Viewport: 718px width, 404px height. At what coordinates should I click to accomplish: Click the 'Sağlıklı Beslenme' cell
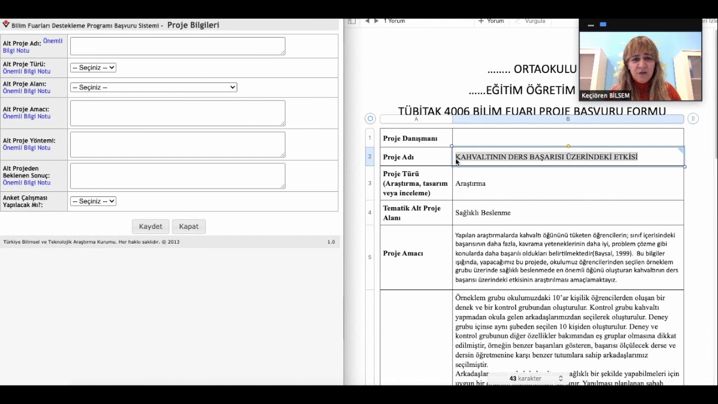(568, 213)
